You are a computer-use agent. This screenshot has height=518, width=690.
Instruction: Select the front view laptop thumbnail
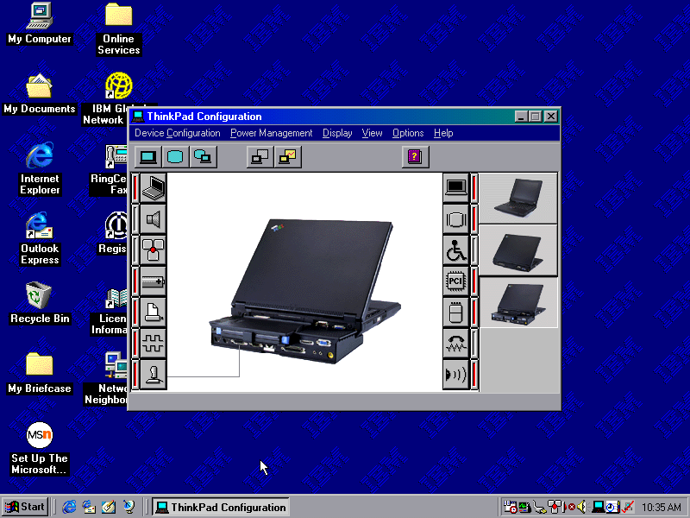tap(518, 197)
